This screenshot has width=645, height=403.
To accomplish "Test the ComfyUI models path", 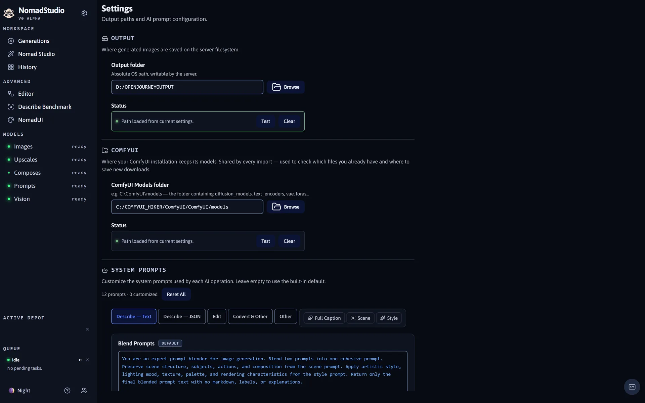I will pyautogui.click(x=265, y=241).
